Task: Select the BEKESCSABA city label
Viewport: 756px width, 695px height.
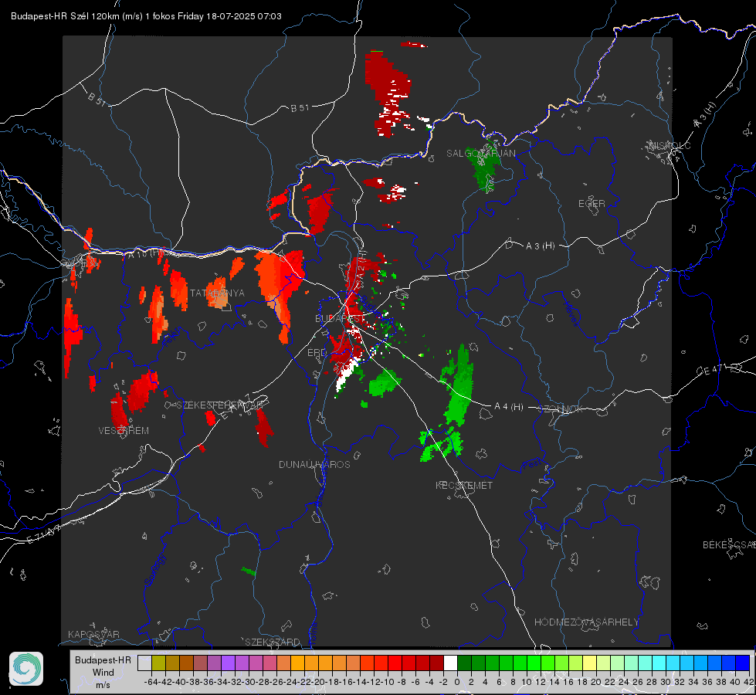Action: tap(729, 545)
